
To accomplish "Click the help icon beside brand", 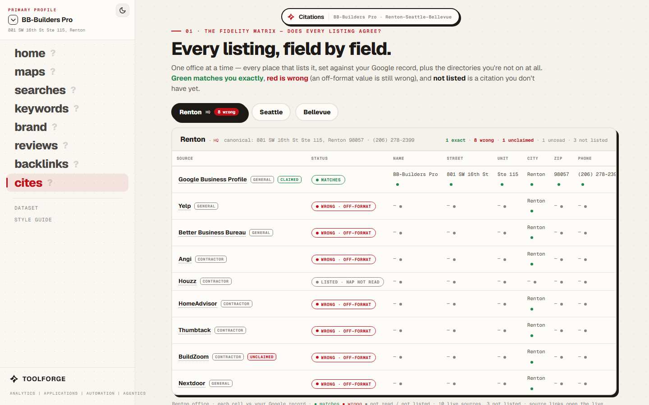I will coord(55,127).
